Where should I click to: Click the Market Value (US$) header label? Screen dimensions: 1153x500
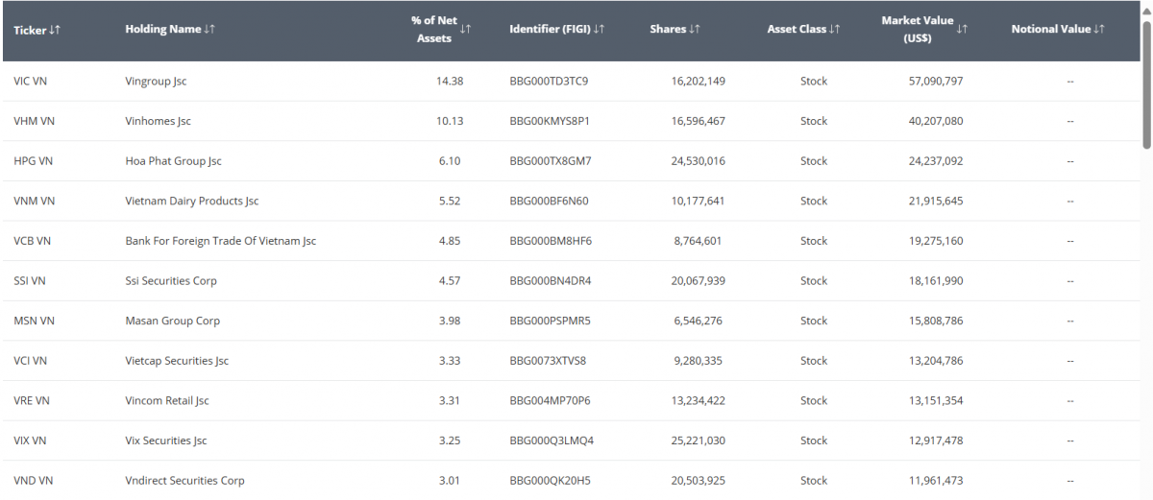tap(917, 30)
